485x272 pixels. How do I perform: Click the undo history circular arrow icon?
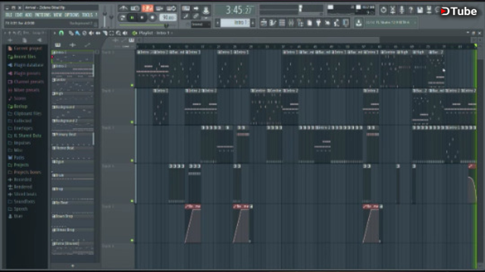[x=383, y=10]
